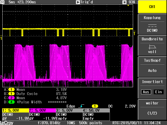Viewport: 167px width, 125px height.
Task: Select channel 2 tab showing 5.00V
Action: [42, 110]
